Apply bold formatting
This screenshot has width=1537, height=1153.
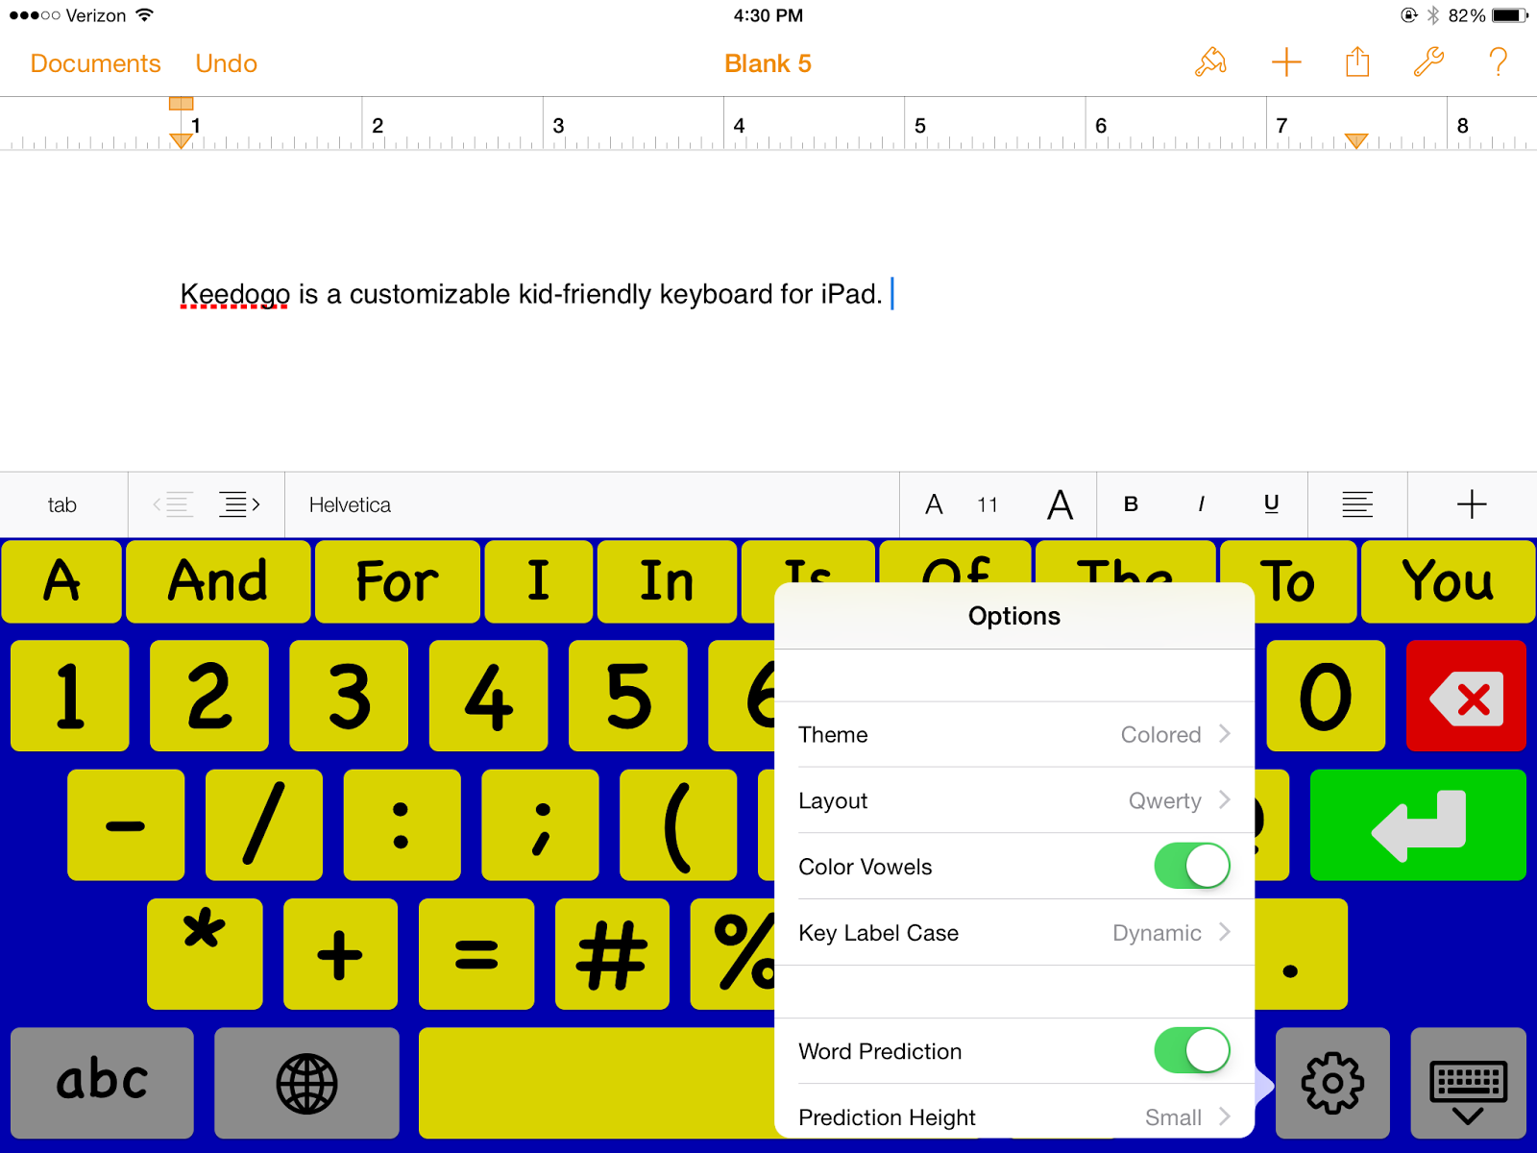coord(1131,504)
